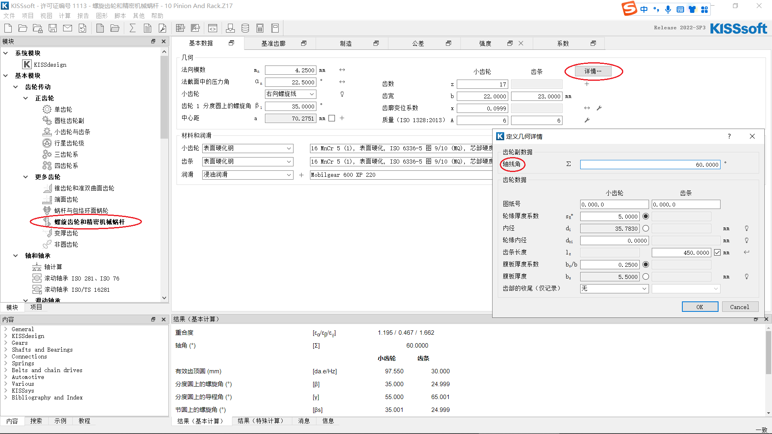
Task: Switch to the 结果（特殊计算） tab
Action: [262, 421]
